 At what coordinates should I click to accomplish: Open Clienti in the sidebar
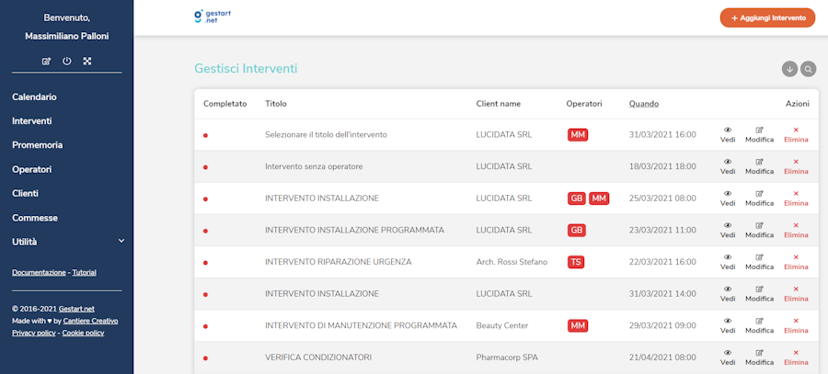(26, 194)
